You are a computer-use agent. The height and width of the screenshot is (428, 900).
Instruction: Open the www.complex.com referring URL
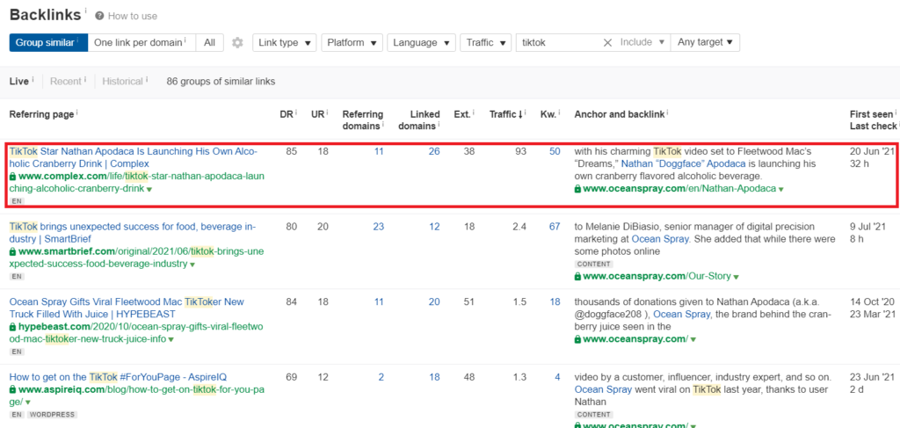coord(136,182)
